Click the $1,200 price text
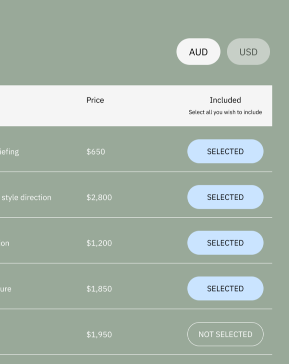Screen dimensions: 289x364 99,243
